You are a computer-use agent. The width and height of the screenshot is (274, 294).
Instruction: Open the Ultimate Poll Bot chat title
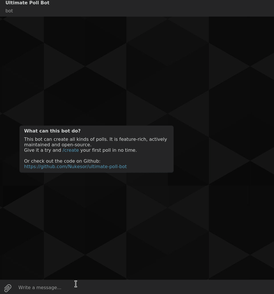(28, 3)
